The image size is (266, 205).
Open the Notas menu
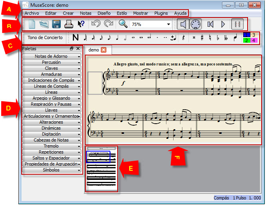click(x=86, y=13)
